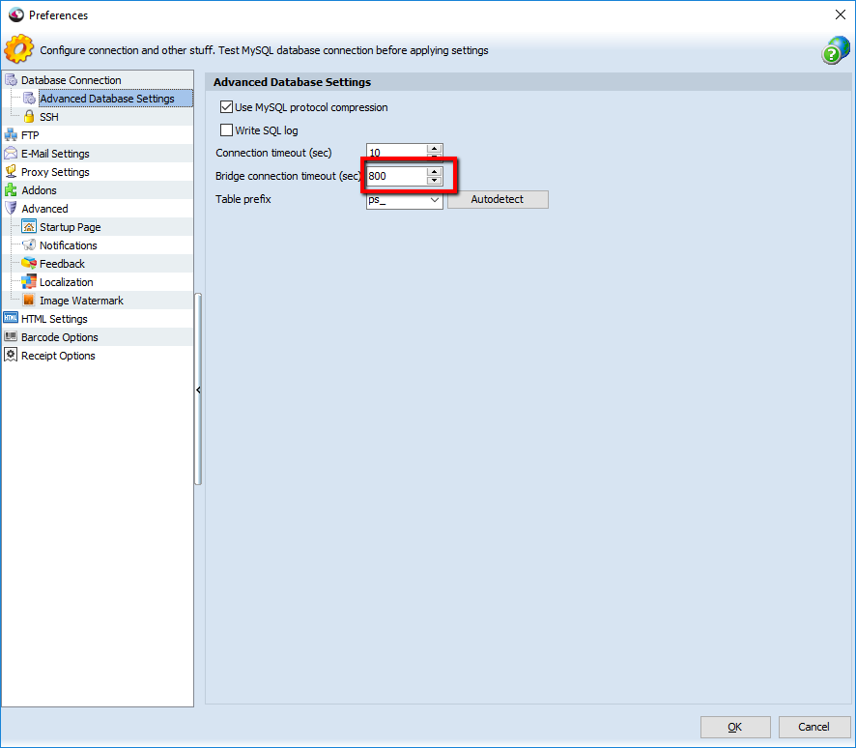Click the Image Watermark icon
Screen dimensions: 856x748
pyautogui.click(x=29, y=301)
